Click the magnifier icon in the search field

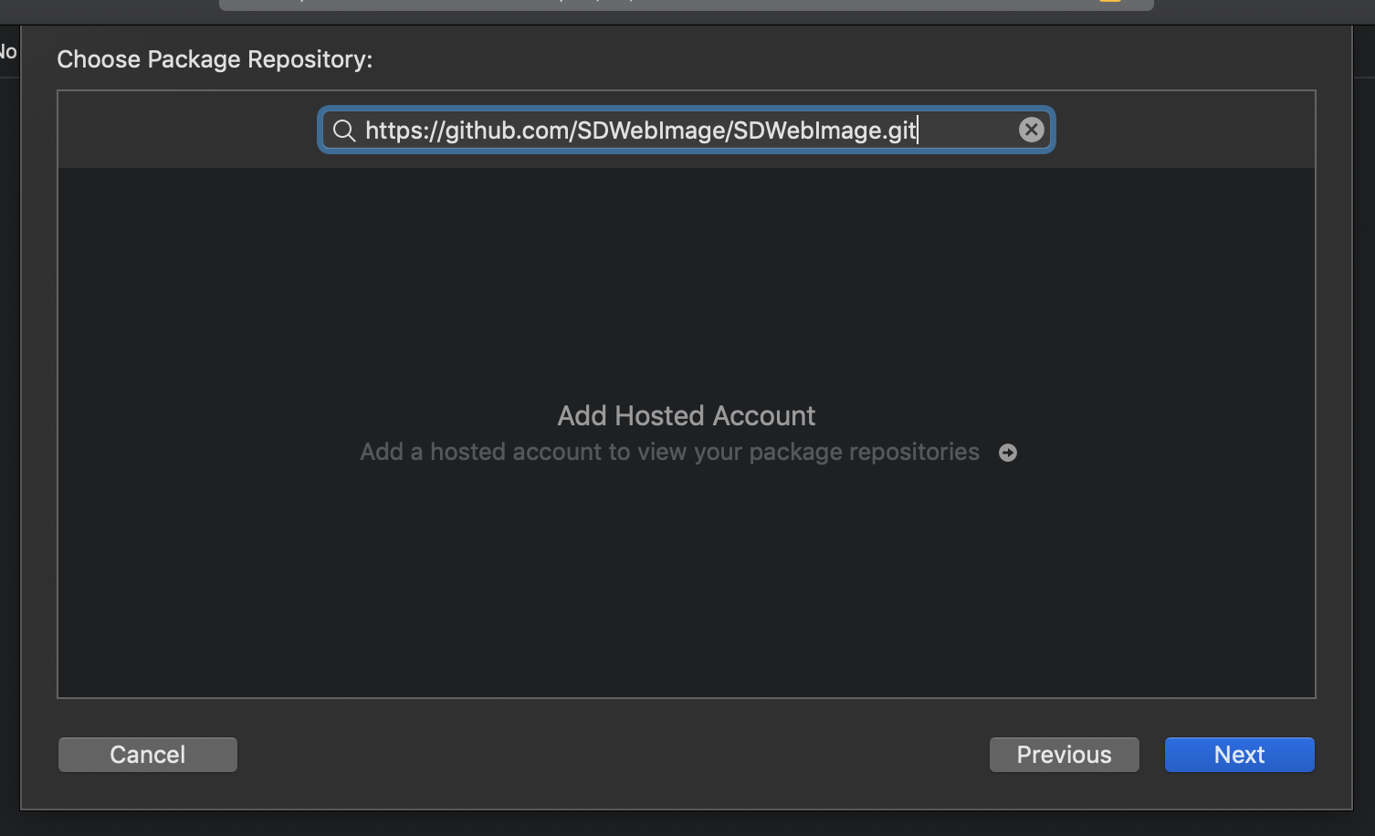[x=344, y=131]
